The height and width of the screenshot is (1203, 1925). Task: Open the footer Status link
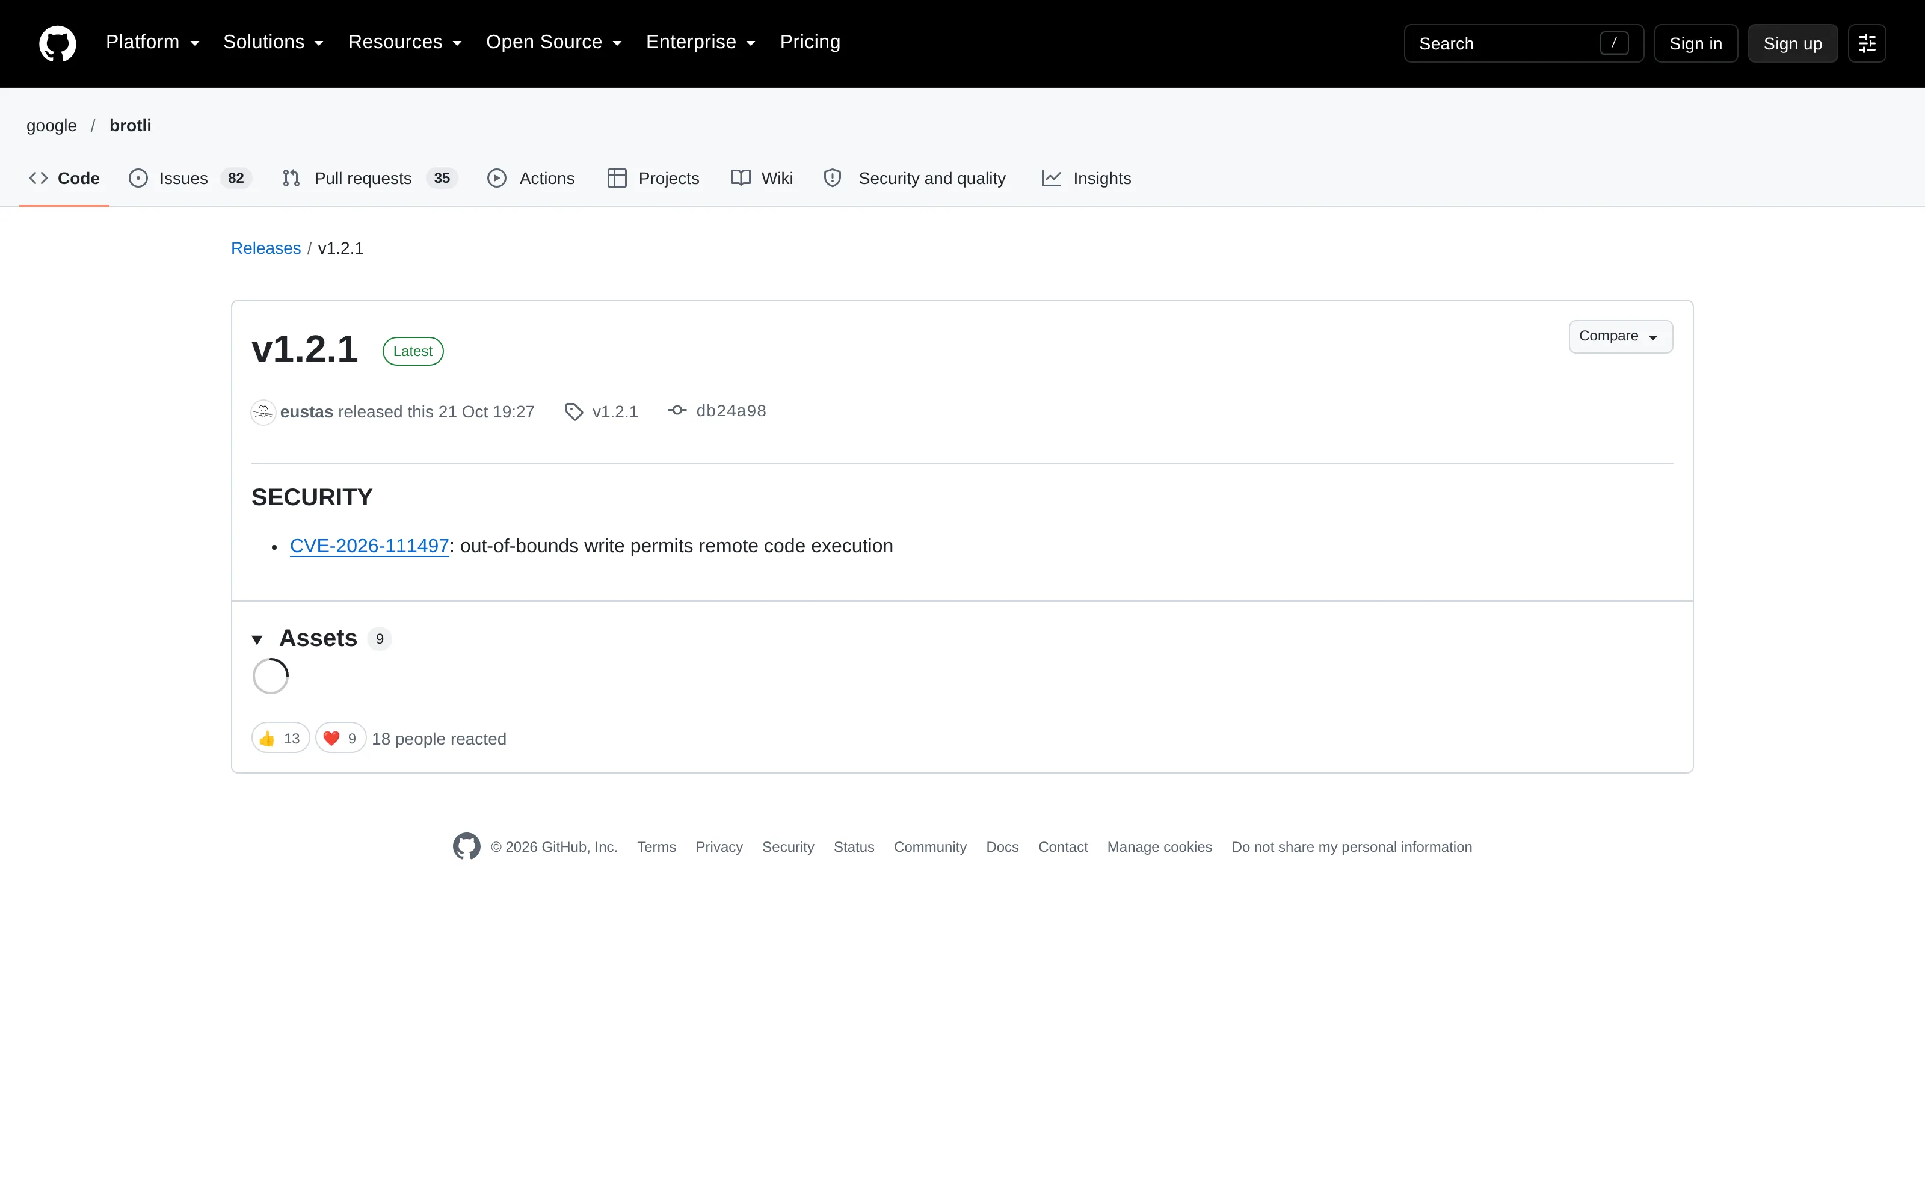point(854,846)
